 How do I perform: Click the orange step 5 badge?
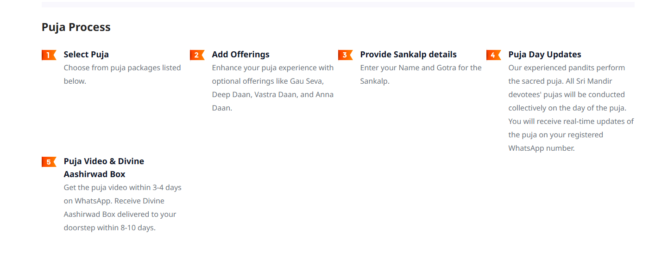click(49, 162)
